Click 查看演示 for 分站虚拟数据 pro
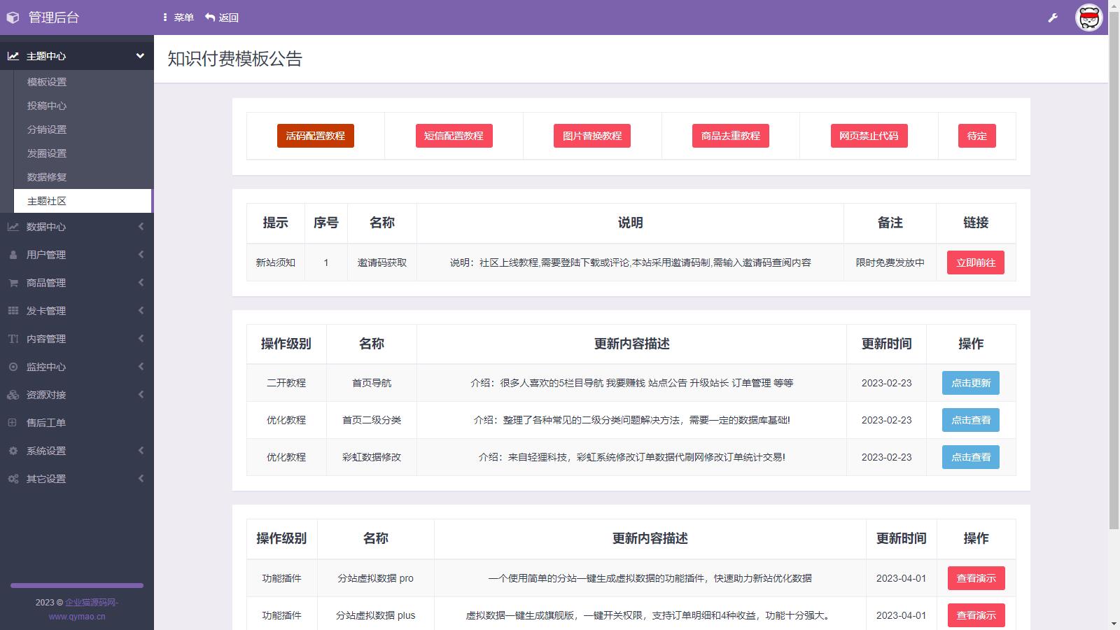The height and width of the screenshot is (630, 1120). pyautogui.click(x=976, y=578)
